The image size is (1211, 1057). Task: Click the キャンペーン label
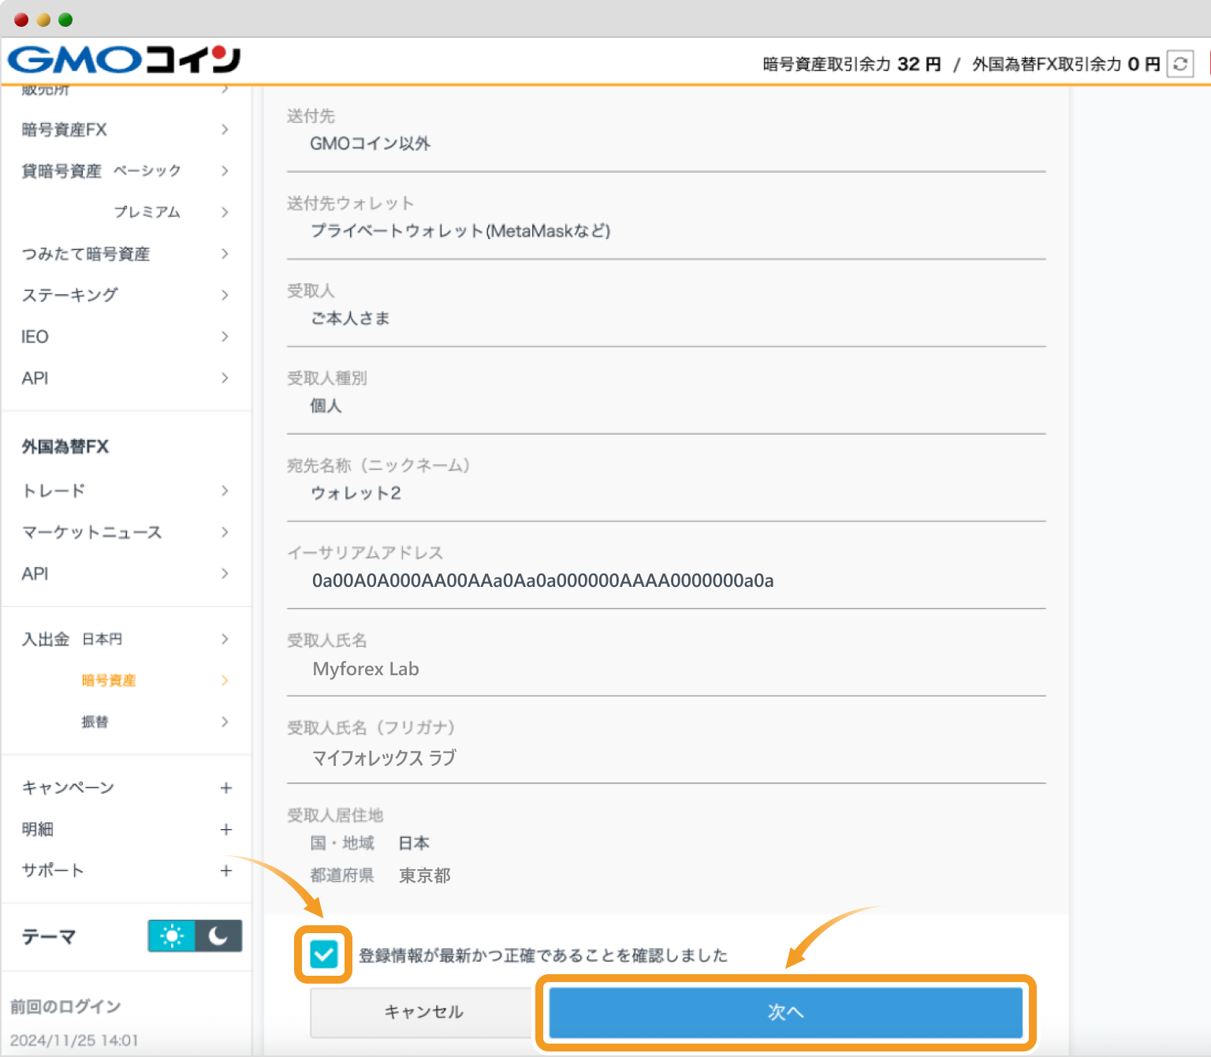click(68, 788)
